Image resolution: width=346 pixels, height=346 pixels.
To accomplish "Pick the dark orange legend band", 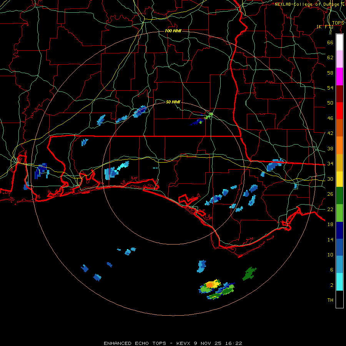I will pyautogui.click(x=339, y=128).
